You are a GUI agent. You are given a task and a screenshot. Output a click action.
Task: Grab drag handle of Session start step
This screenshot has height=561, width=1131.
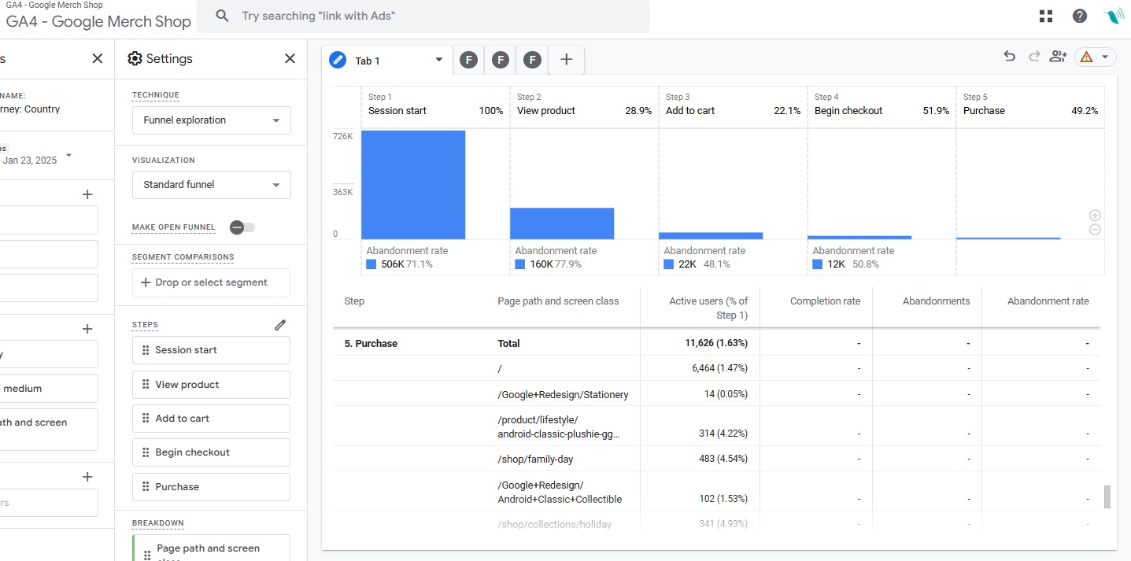[146, 350]
